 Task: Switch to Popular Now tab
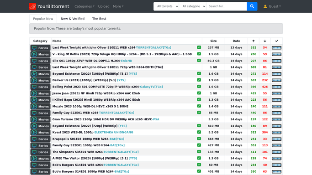(x=43, y=19)
